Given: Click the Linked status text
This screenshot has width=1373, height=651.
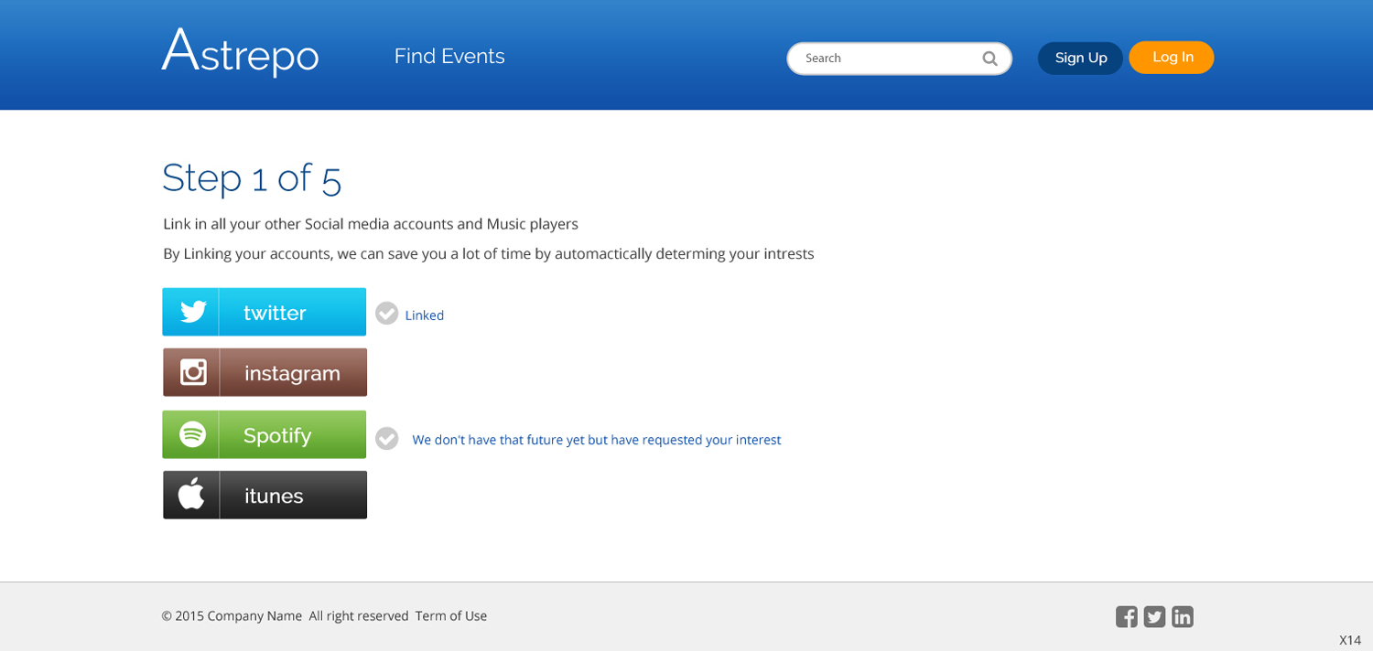Looking at the screenshot, I should [x=425, y=315].
